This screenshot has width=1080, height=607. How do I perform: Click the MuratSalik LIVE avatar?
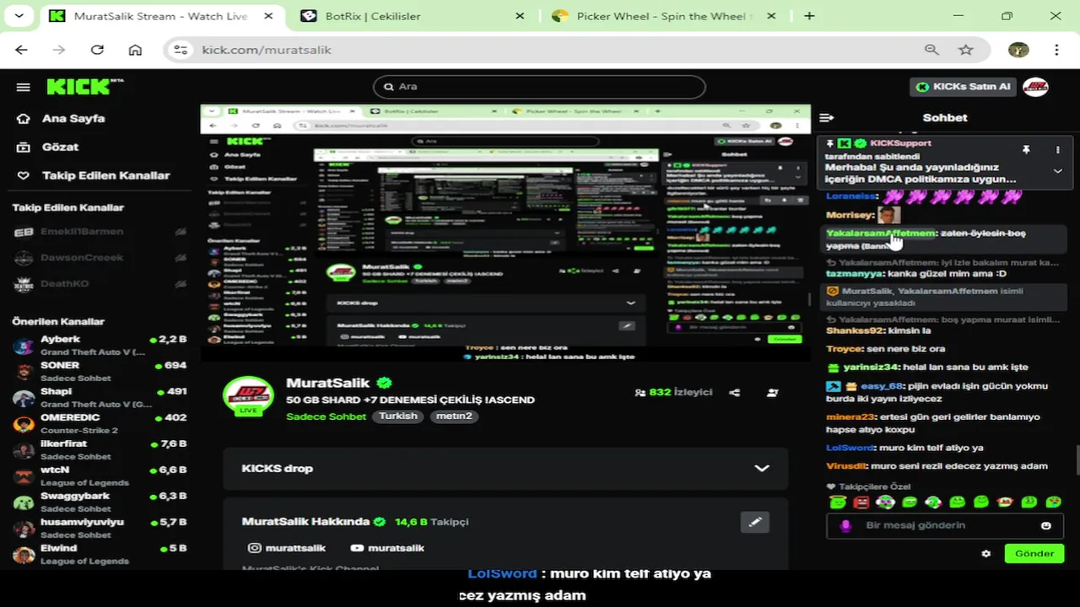point(248,397)
